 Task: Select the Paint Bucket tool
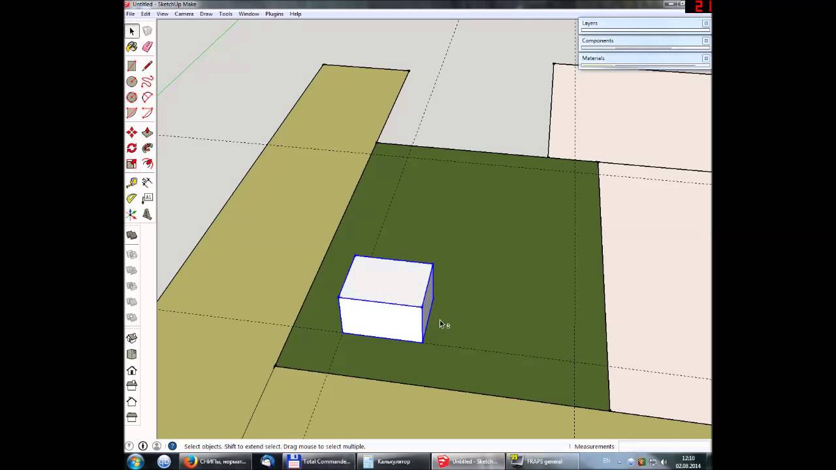tap(132, 47)
